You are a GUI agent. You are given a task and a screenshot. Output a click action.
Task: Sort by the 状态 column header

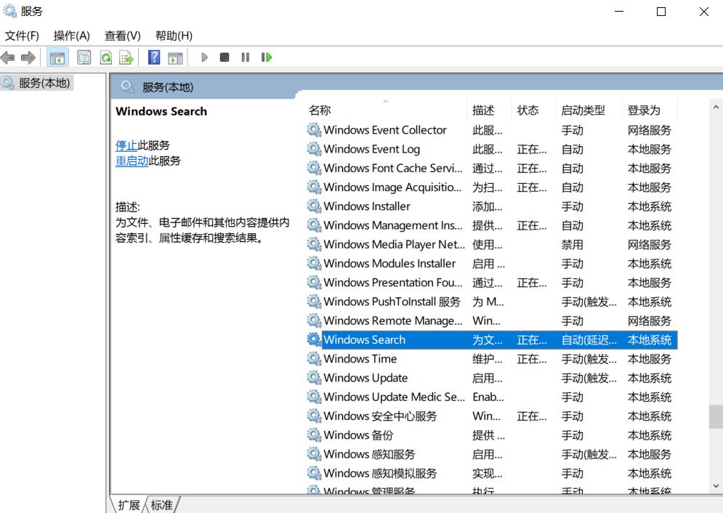(x=528, y=110)
